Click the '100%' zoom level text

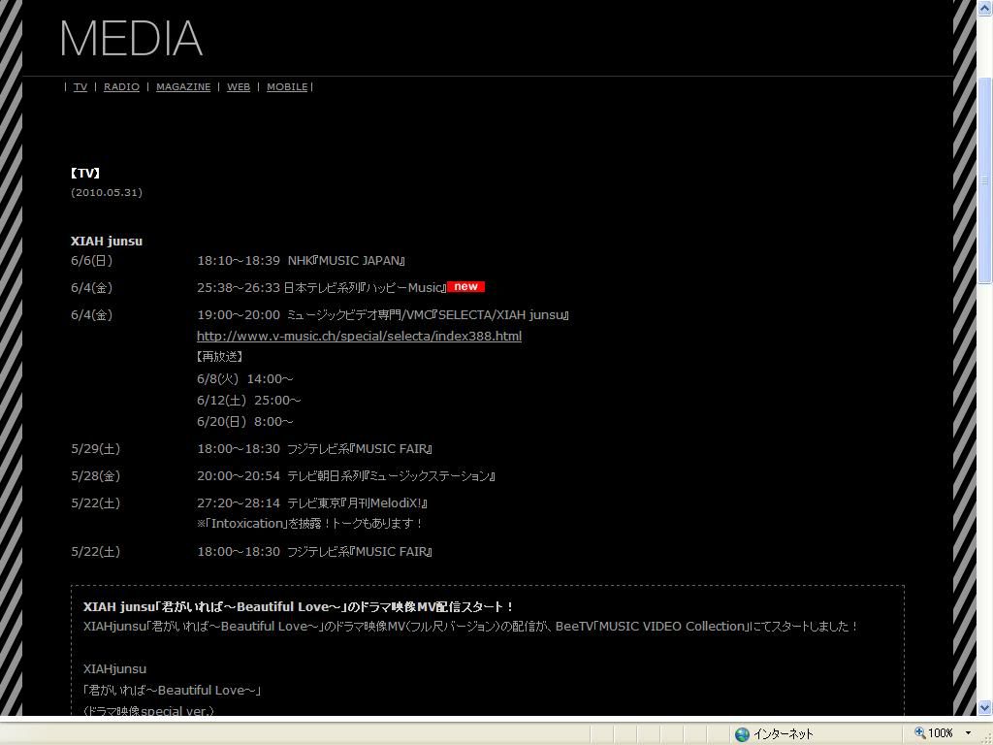click(941, 733)
